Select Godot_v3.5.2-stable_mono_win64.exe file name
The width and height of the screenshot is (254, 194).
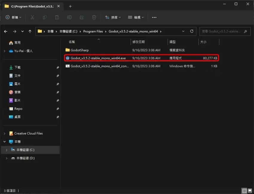pyautogui.click(x=98, y=58)
